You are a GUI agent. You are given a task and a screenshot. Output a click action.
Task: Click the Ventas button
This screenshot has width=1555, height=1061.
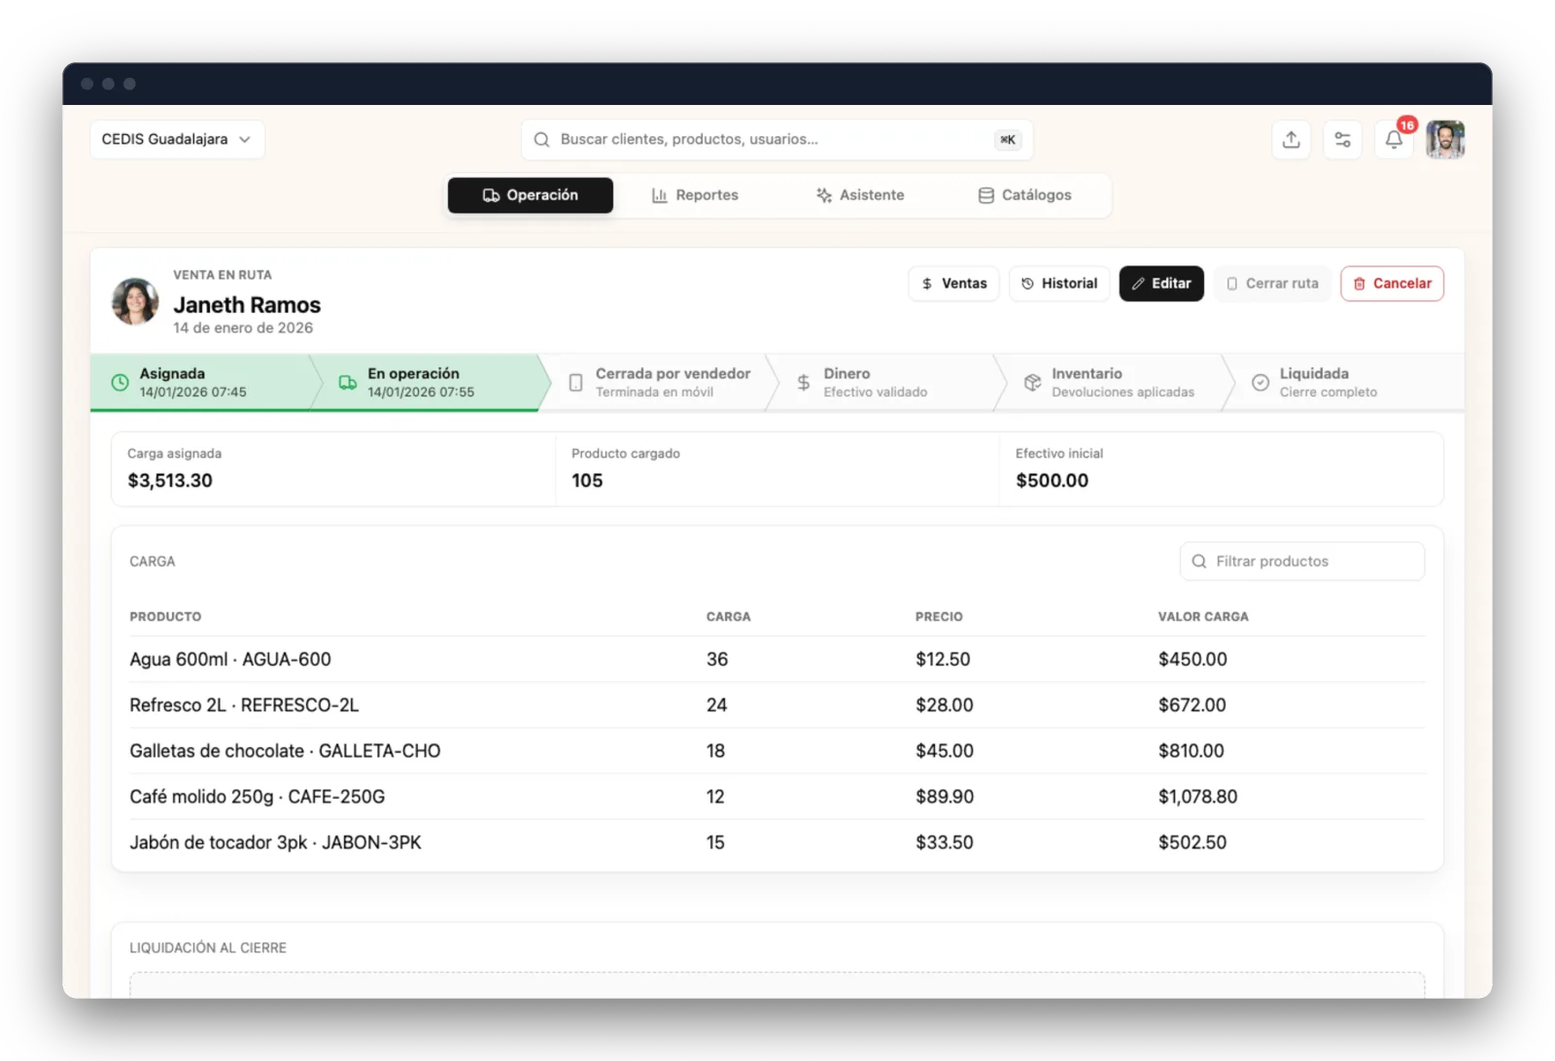coord(953,284)
